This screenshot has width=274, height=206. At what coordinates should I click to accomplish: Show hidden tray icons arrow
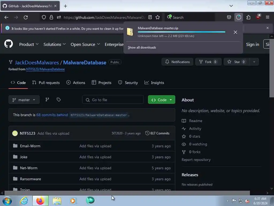227,201
